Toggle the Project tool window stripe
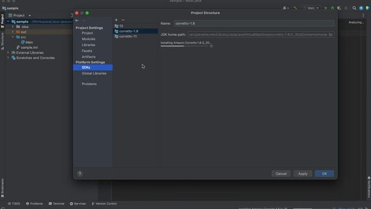Image resolution: width=371 pixels, height=209 pixels. pyautogui.click(x=2, y=21)
